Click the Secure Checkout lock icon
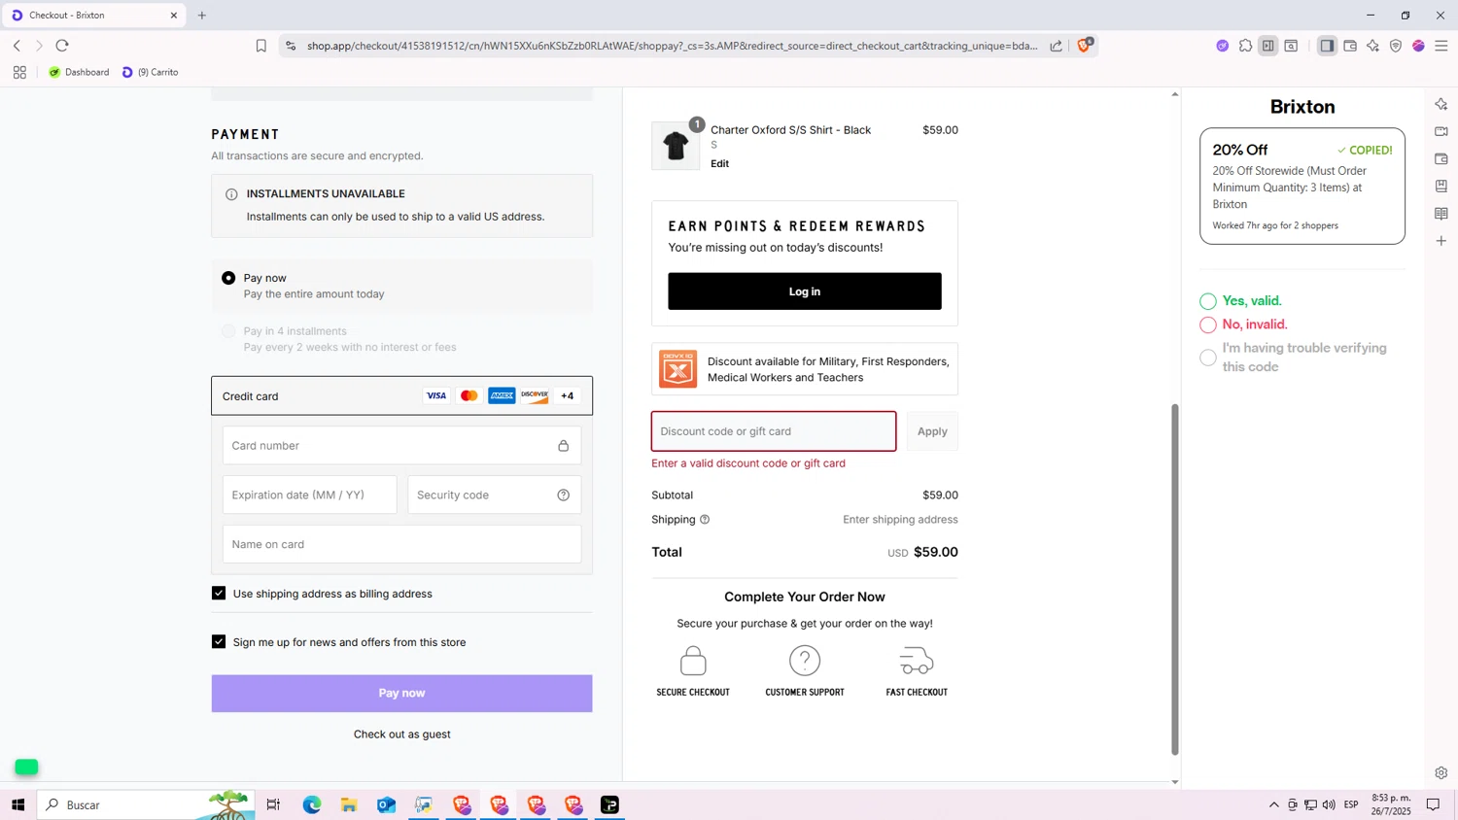 tap(693, 662)
